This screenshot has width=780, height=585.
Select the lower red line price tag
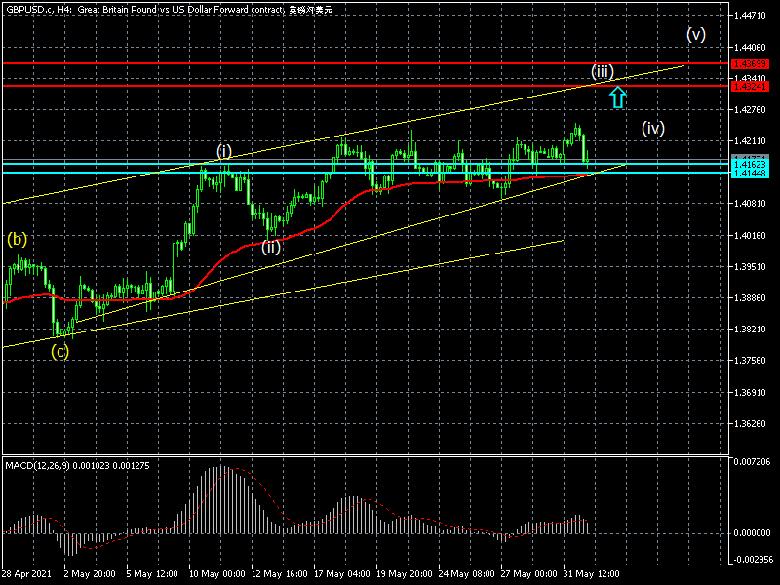click(750, 86)
